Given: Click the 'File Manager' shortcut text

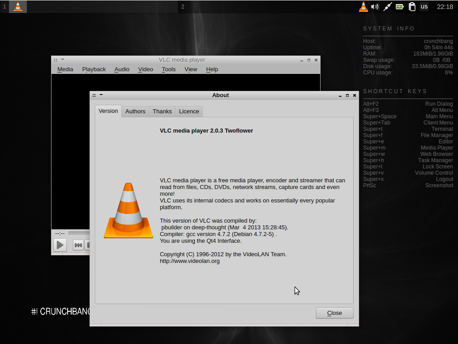Looking at the screenshot, I should pyautogui.click(x=437, y=135).
